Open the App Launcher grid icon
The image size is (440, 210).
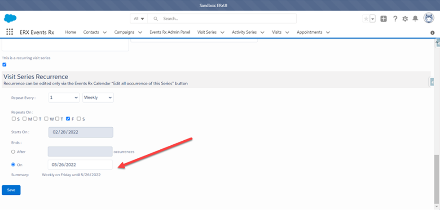(9, 32)
